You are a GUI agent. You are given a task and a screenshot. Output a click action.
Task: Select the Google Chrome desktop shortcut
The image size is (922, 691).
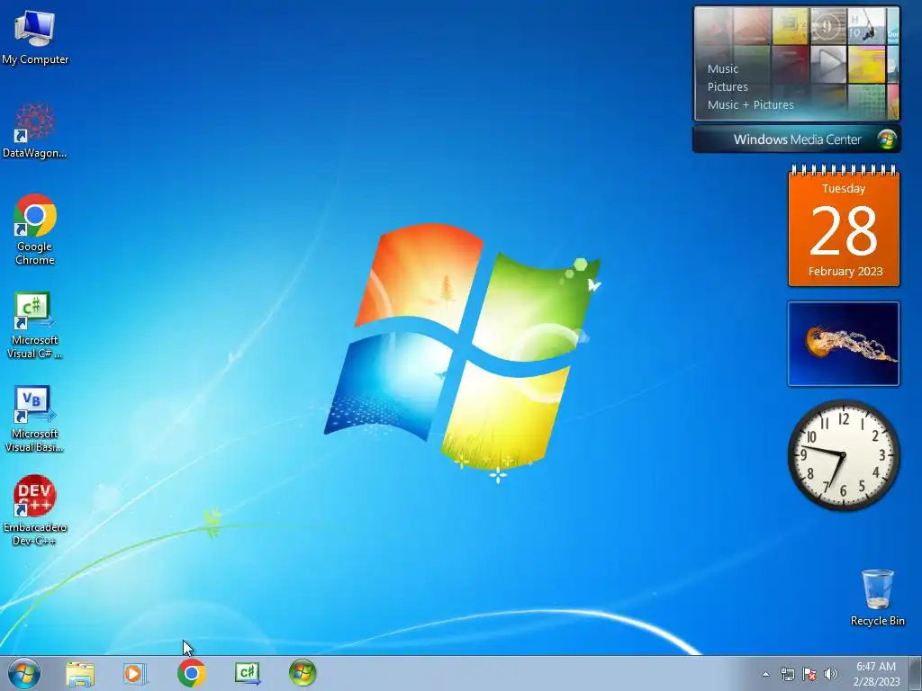[35, 229]
